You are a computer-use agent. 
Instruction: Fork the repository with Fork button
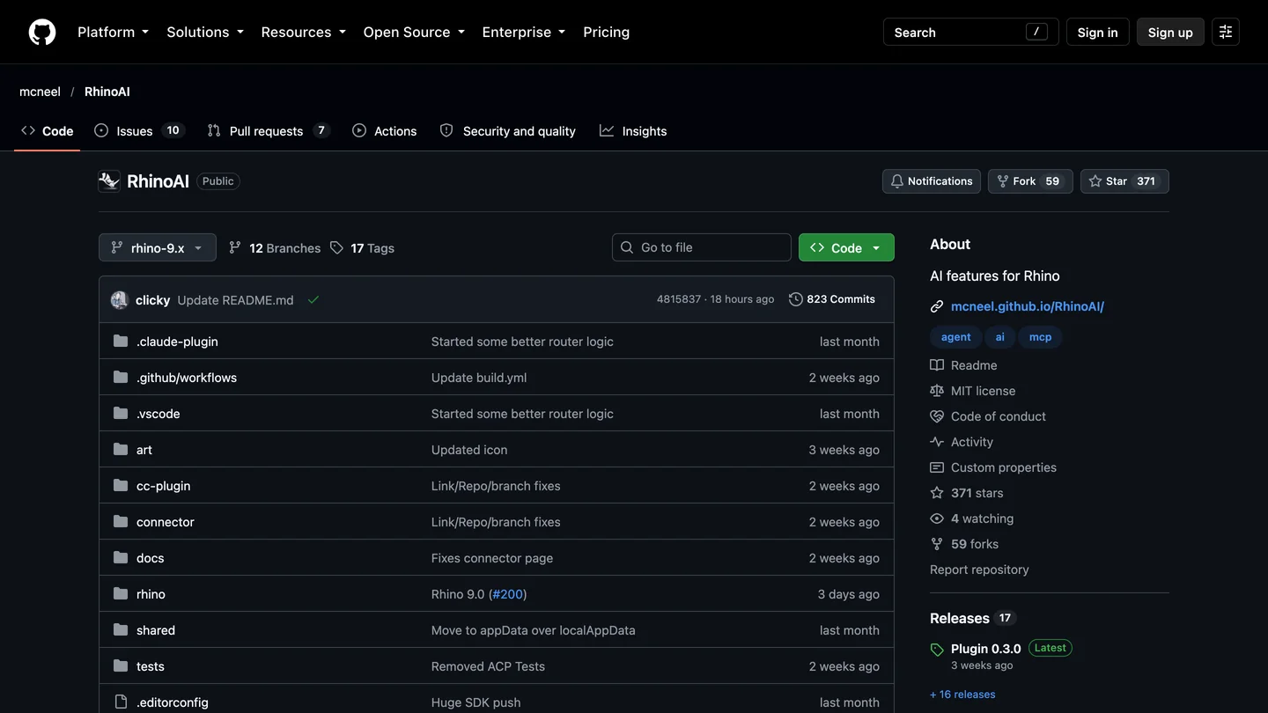(x=1030, y=181)
